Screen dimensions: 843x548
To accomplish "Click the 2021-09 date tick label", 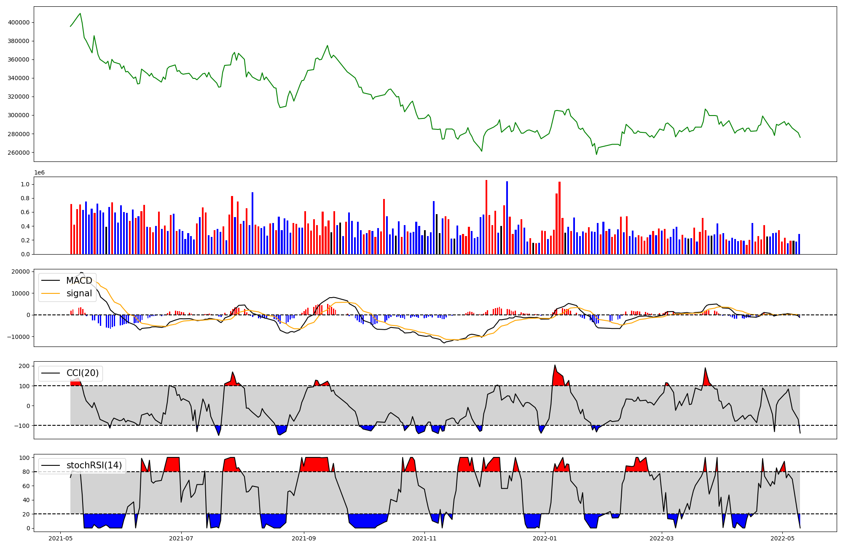I will pos(304,538).
